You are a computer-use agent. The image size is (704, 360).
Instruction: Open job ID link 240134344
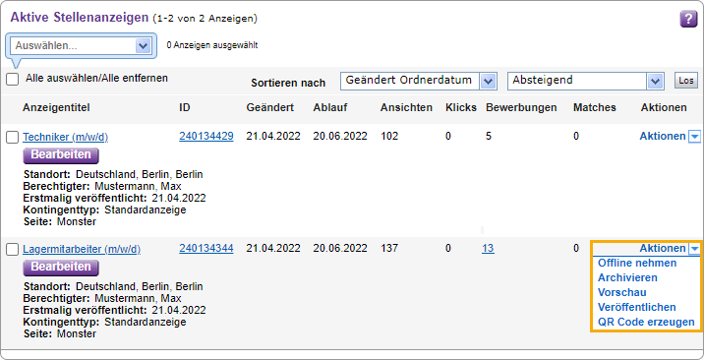pyautogui.click(x=206, y=248)
